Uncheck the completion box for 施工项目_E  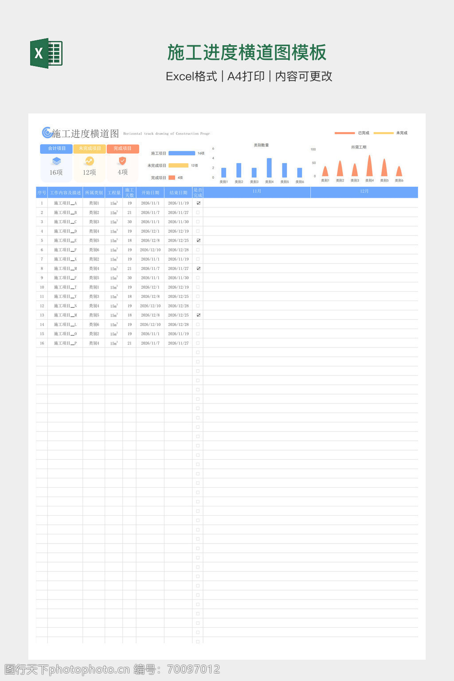pos(198,240)
